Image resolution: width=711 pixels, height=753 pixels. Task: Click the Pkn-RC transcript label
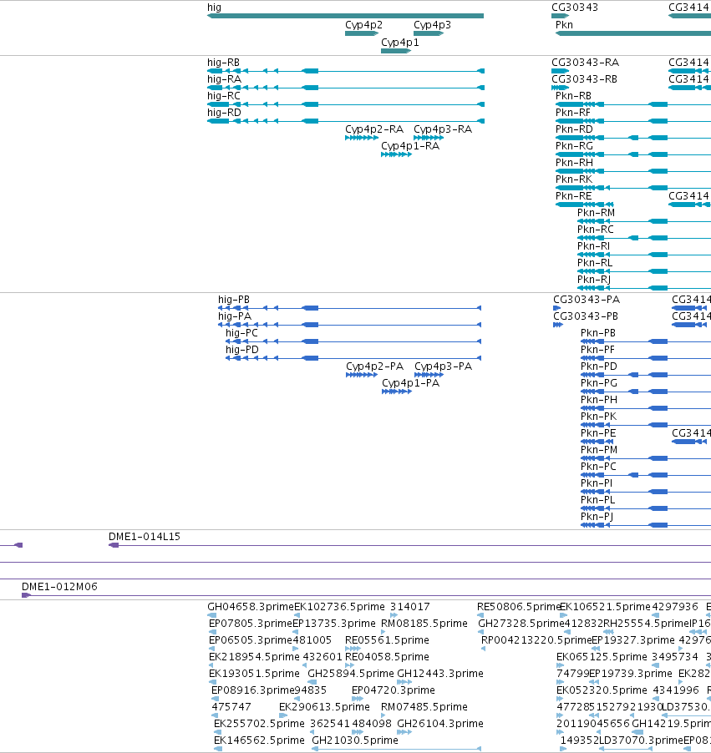[595, 230]
